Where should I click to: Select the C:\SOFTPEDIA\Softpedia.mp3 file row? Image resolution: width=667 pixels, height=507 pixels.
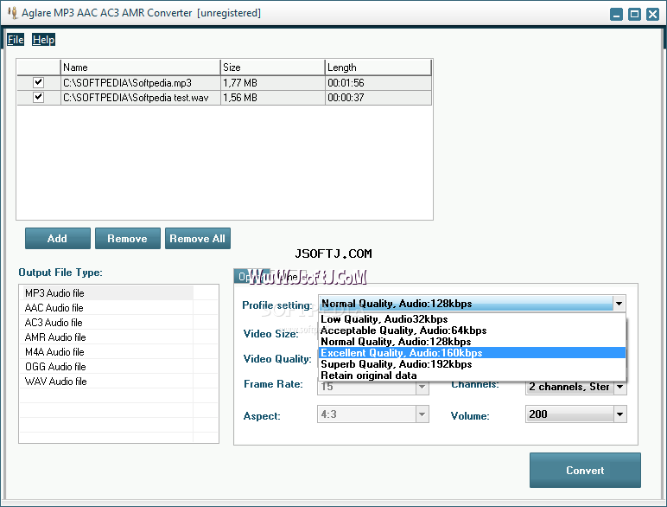(x=224, y=83)
